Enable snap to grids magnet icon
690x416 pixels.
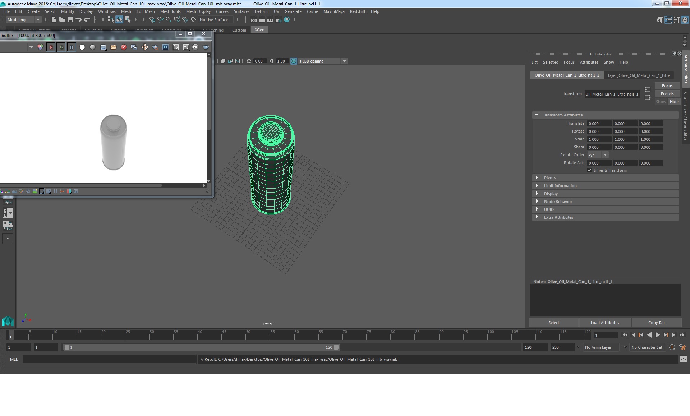152,20
